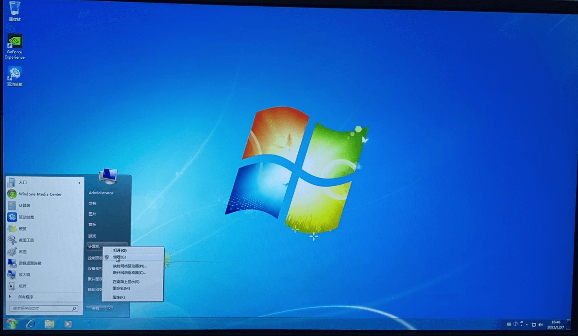578x336 pixels.
Task: Click the Start orb button
Action: (11, 324)
